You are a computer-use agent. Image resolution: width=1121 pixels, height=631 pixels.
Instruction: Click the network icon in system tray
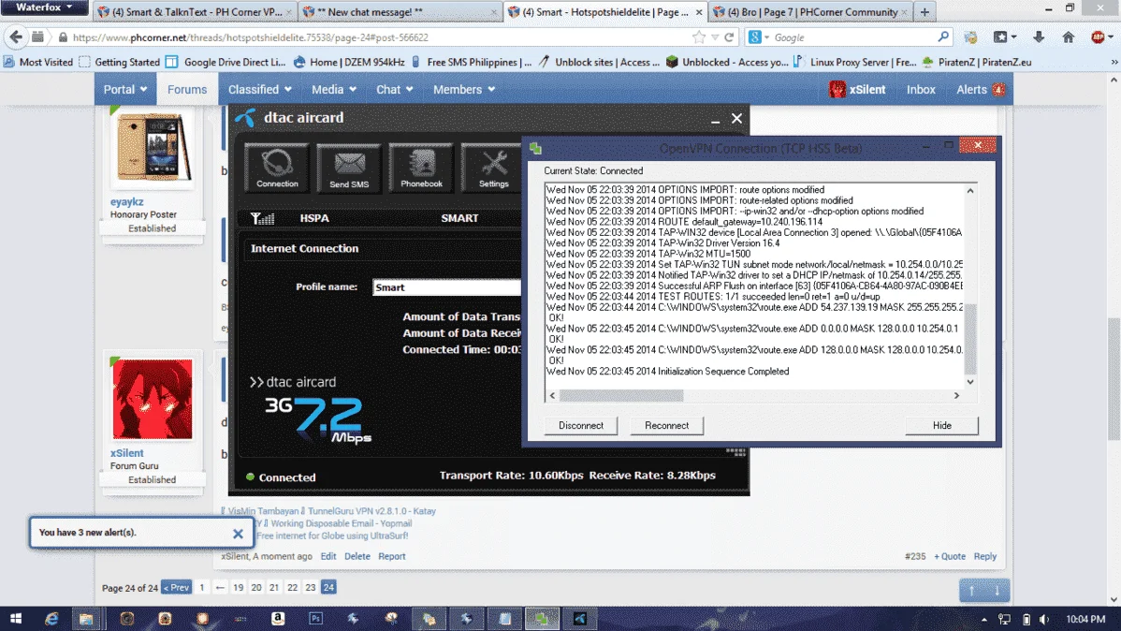pos(1004,620)
